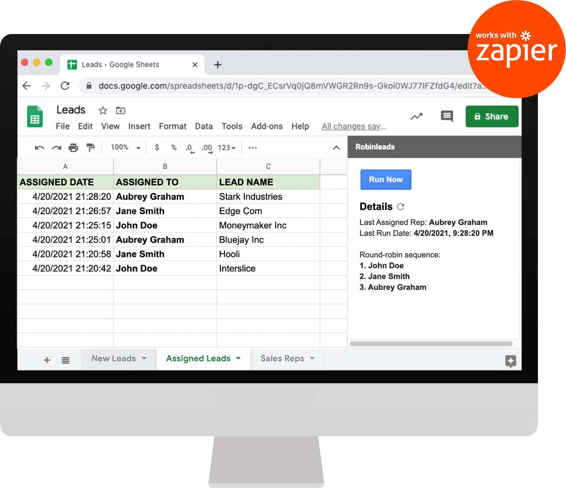
Task: Select column B header
Action: [165, 167]
